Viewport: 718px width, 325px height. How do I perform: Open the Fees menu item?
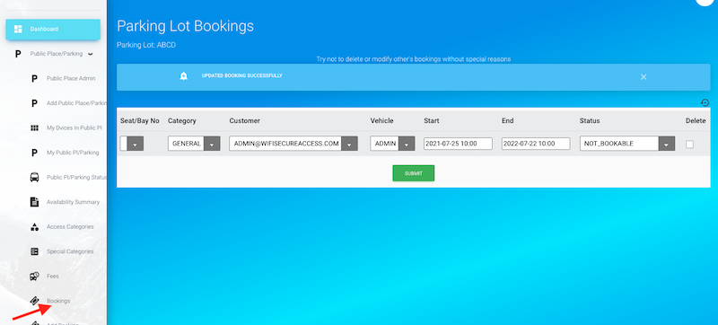(x=53, y=277)
